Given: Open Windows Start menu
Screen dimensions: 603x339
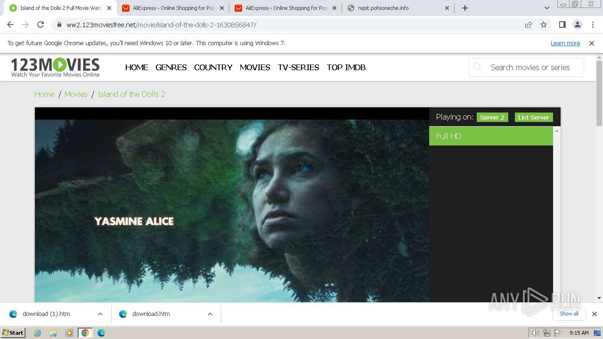Looking at the screenshot, I should point(13,333).
